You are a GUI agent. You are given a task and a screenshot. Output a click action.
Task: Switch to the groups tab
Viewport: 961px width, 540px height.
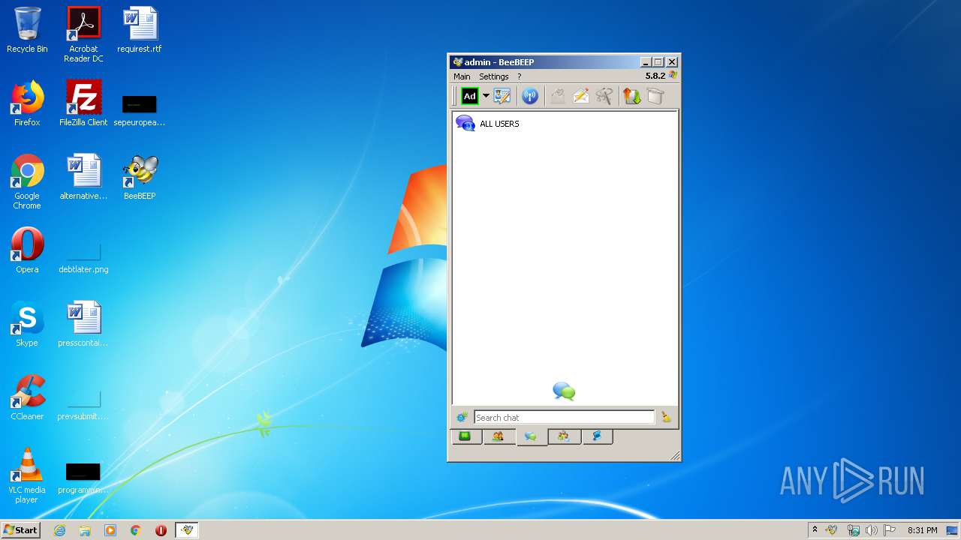(x=565, y=436)
